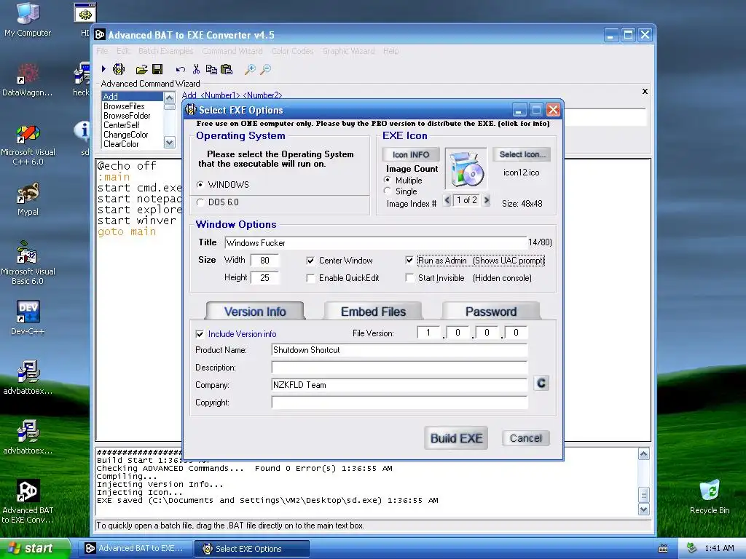746x559 pixels.
Task: Click the Build EXE button
Action: (x=456, y=437)
